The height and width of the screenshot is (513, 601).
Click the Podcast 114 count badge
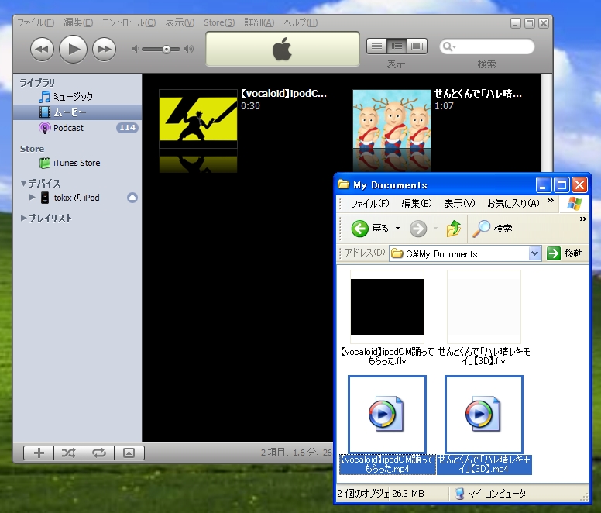[127, 128]
